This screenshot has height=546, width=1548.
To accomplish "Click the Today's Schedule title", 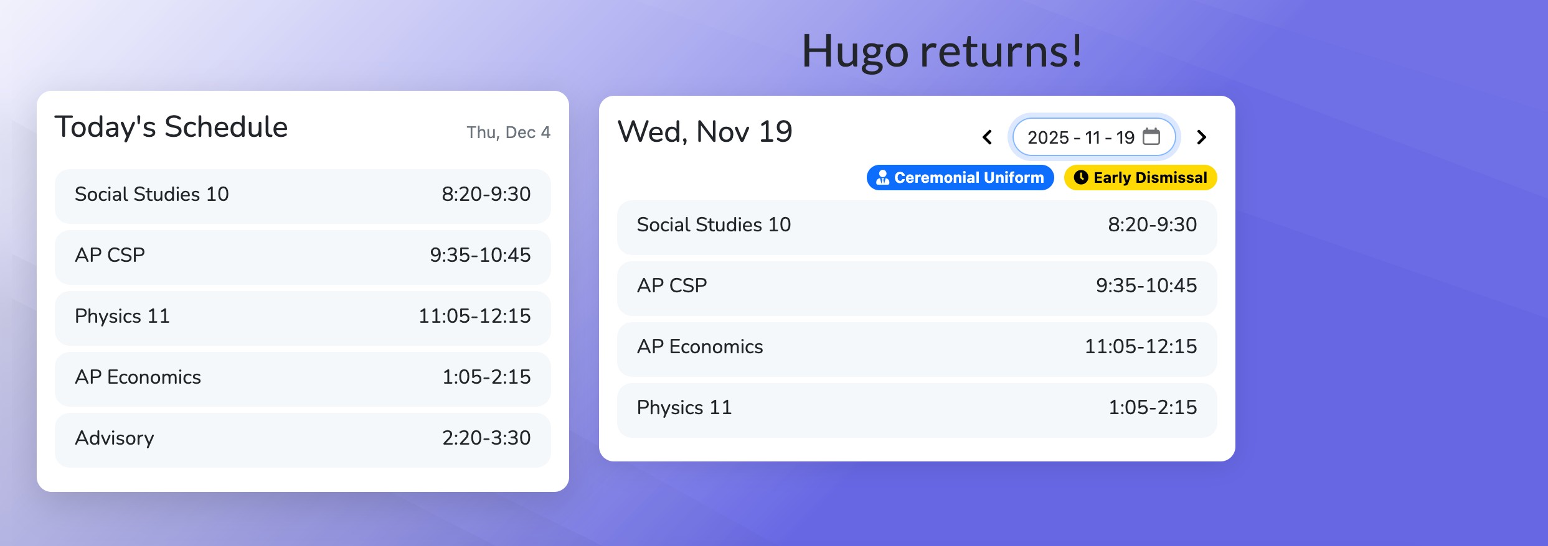I will coord(171,127).
